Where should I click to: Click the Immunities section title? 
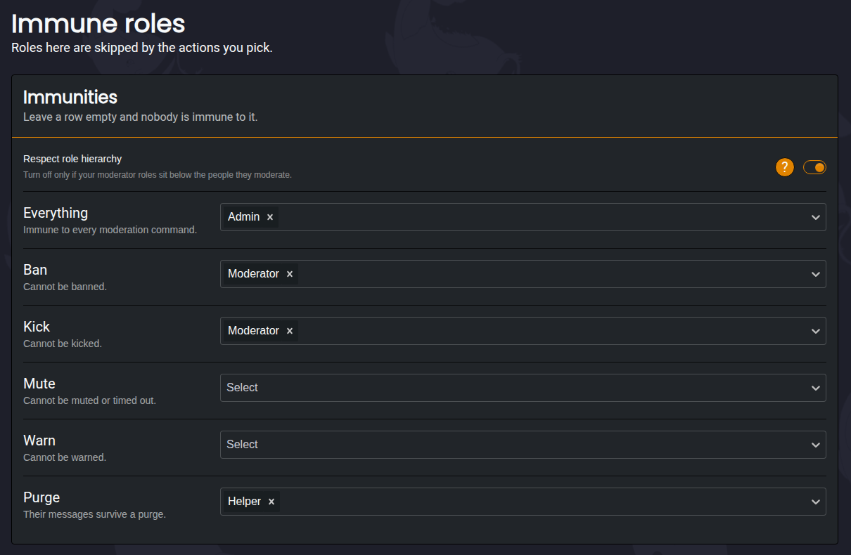[70, 97]
